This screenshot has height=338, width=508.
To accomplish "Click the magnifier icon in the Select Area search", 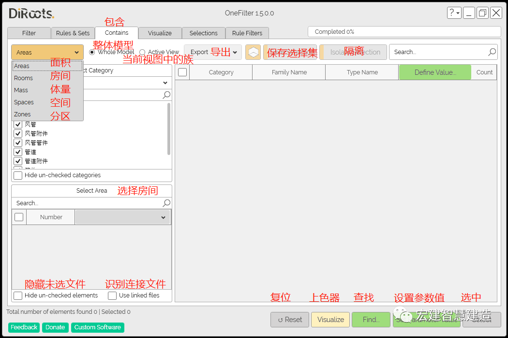I will 166,203.
